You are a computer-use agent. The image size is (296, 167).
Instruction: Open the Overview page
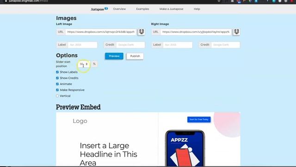pos(119,9)
